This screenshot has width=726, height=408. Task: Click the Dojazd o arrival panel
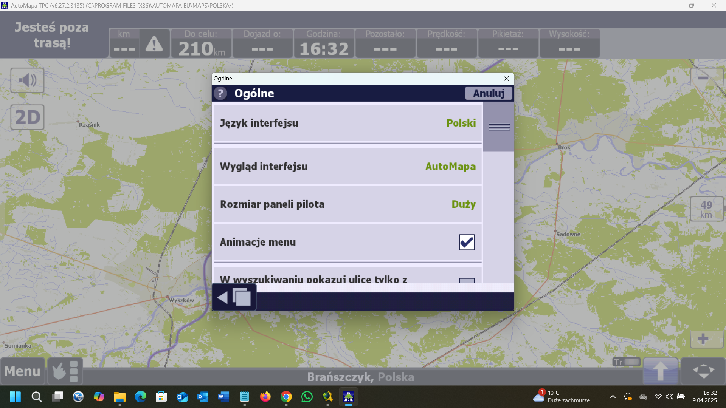pyautogui.click(x=262, y=43)
